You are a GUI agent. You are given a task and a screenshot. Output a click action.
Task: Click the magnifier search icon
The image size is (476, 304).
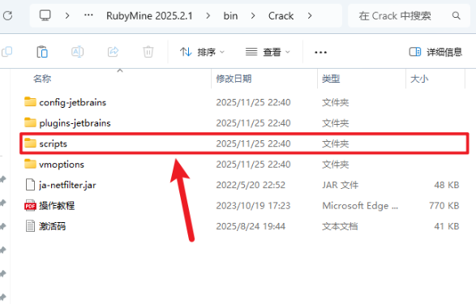pyautogui.click(x=456, y=15)
